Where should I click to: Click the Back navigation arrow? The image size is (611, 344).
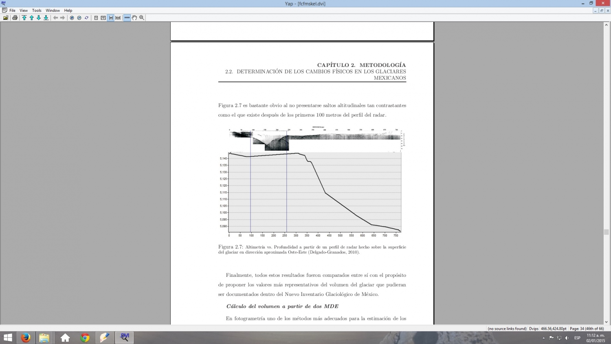(x=55, y=18)
